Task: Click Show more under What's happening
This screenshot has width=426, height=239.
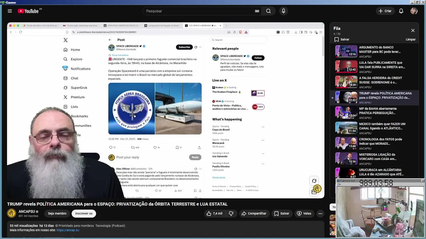Action: click(x=219, y=178)
